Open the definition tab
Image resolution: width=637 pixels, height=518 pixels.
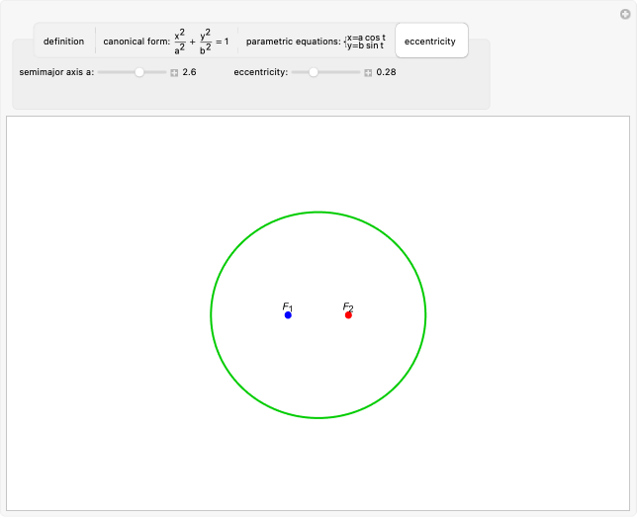click(63, 42)
